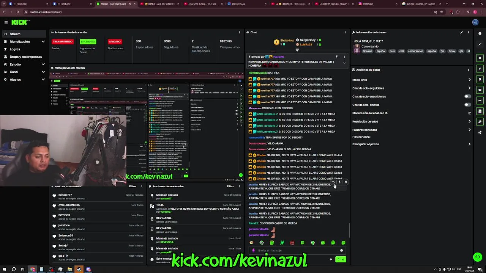Viewport: 486px width, 273px height.
Task: Select Logros in the left sidebar
Action: click(x=24, y=49)
